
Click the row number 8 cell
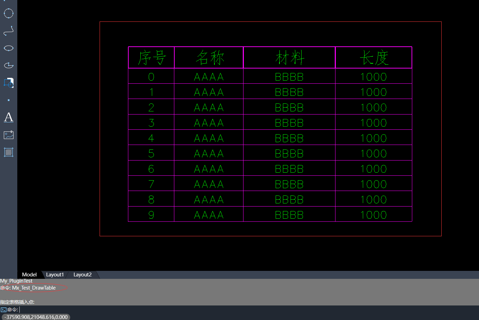click(151, 200)
